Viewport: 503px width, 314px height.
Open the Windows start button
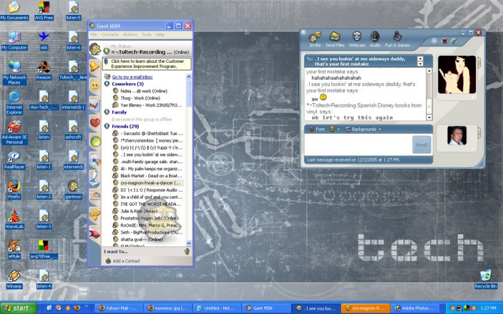pos(19,308)
